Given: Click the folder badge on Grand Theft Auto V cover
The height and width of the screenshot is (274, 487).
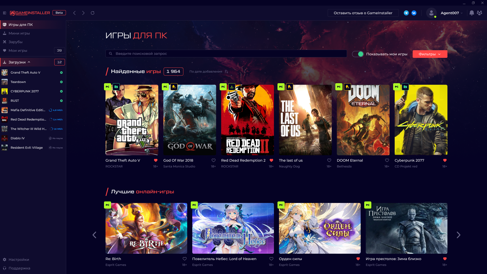Looking at the screenshot, I should click(x=116, y=87).
